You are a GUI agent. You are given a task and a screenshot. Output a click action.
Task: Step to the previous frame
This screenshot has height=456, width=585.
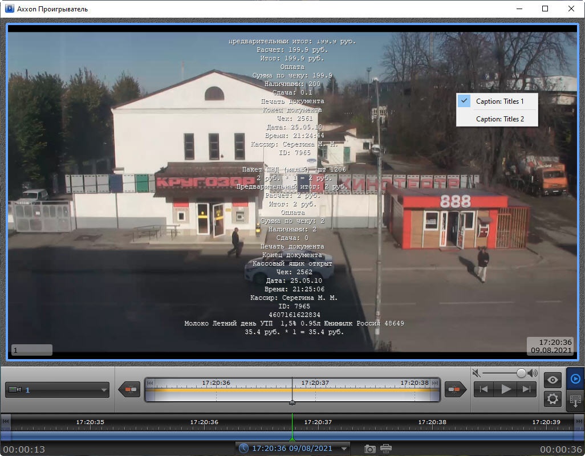[x=484, y=390]
